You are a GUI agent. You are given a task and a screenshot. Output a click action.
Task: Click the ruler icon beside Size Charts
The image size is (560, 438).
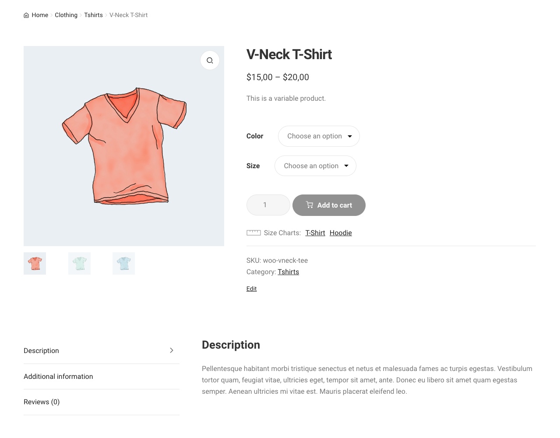click(x=254, y=233)
